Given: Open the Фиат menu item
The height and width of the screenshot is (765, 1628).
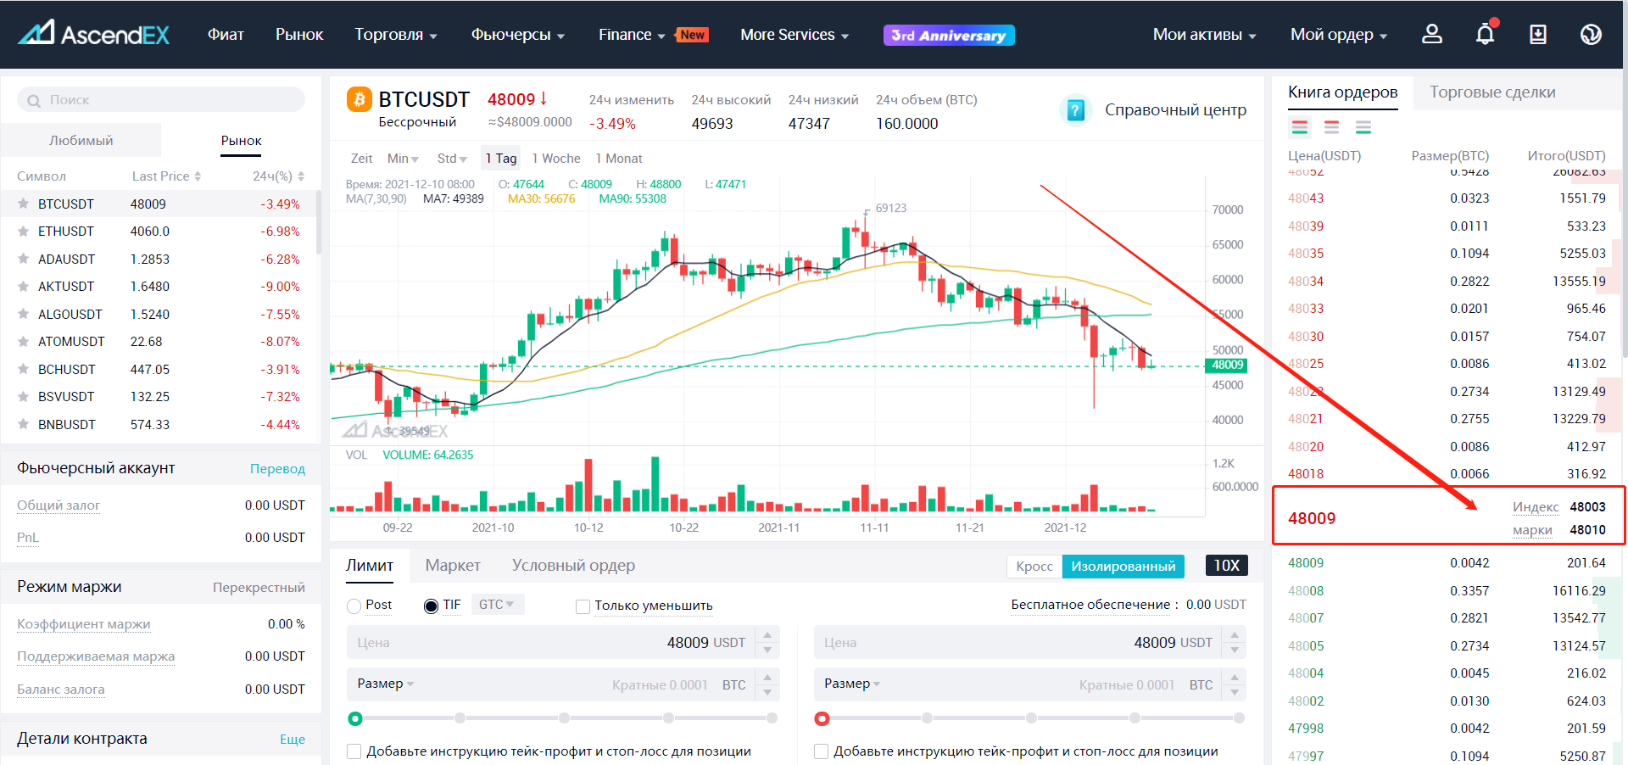Looking at the screenshot, I should point(226,35).
